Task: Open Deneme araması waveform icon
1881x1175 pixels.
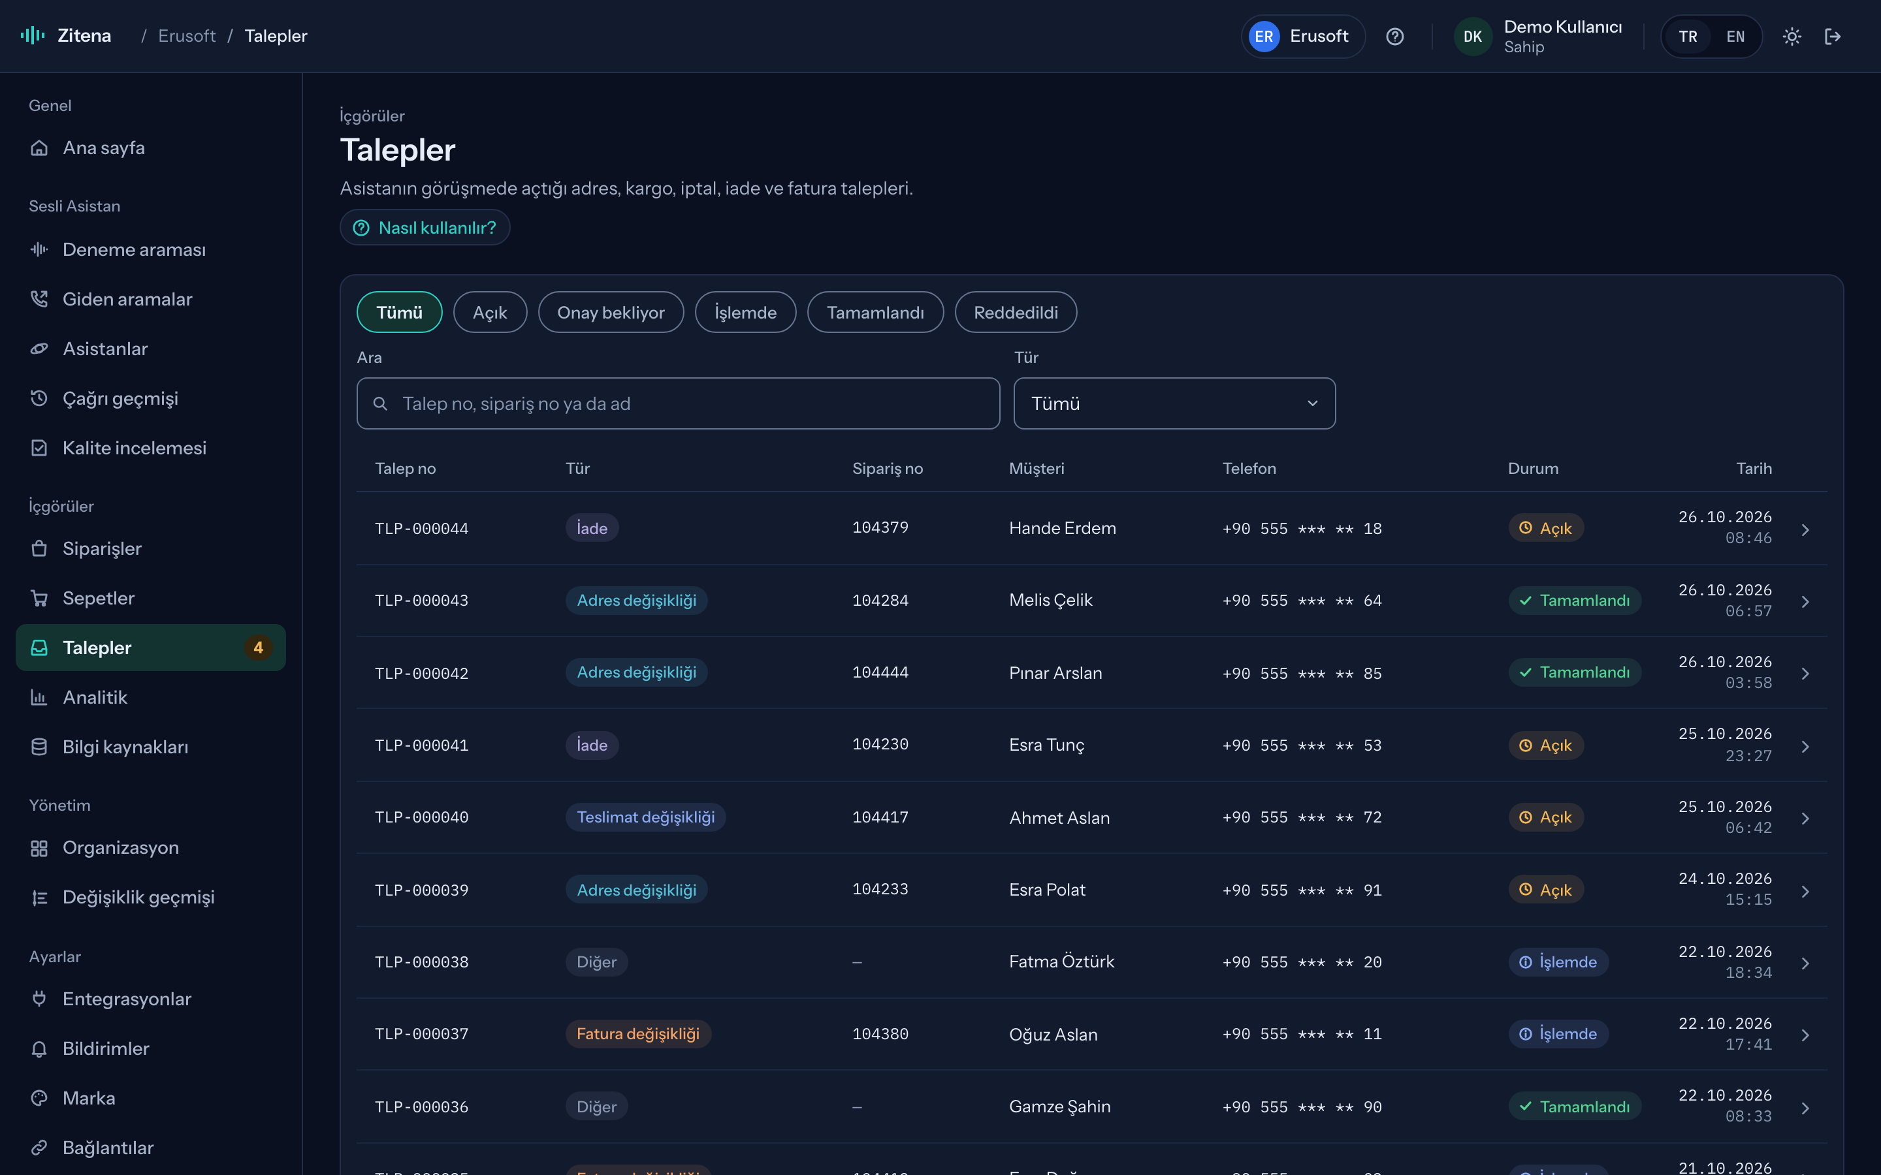Action: coord(39,249)
